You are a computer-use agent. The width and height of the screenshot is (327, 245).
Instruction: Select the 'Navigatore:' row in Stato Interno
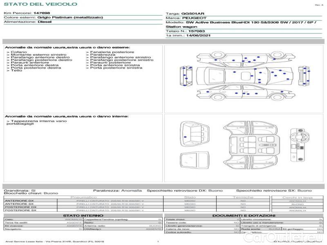(43, 229)
